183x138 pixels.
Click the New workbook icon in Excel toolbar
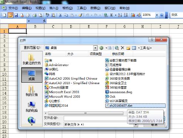4,15
